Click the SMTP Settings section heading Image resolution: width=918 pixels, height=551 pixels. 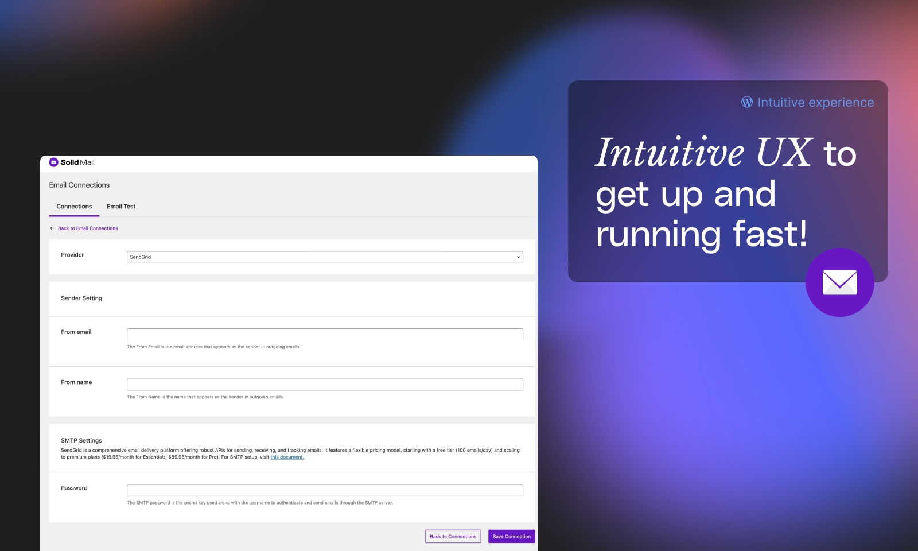[81, 441]
